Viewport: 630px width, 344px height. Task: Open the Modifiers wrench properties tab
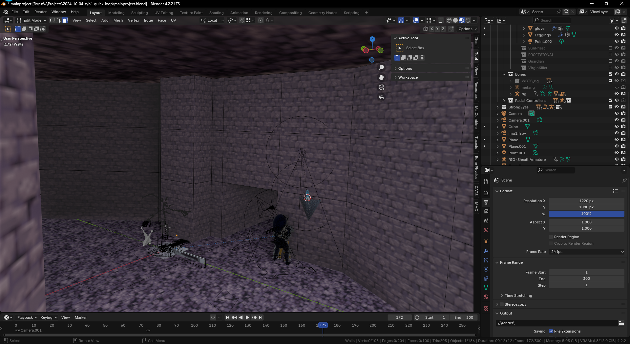point(486,251)
